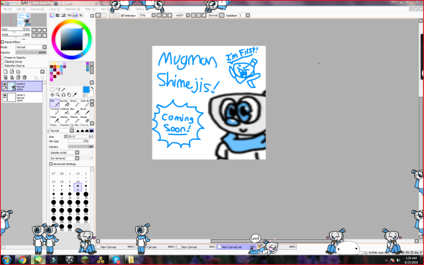
Task: Show the color wheel panel
Action: pos(52,15)
